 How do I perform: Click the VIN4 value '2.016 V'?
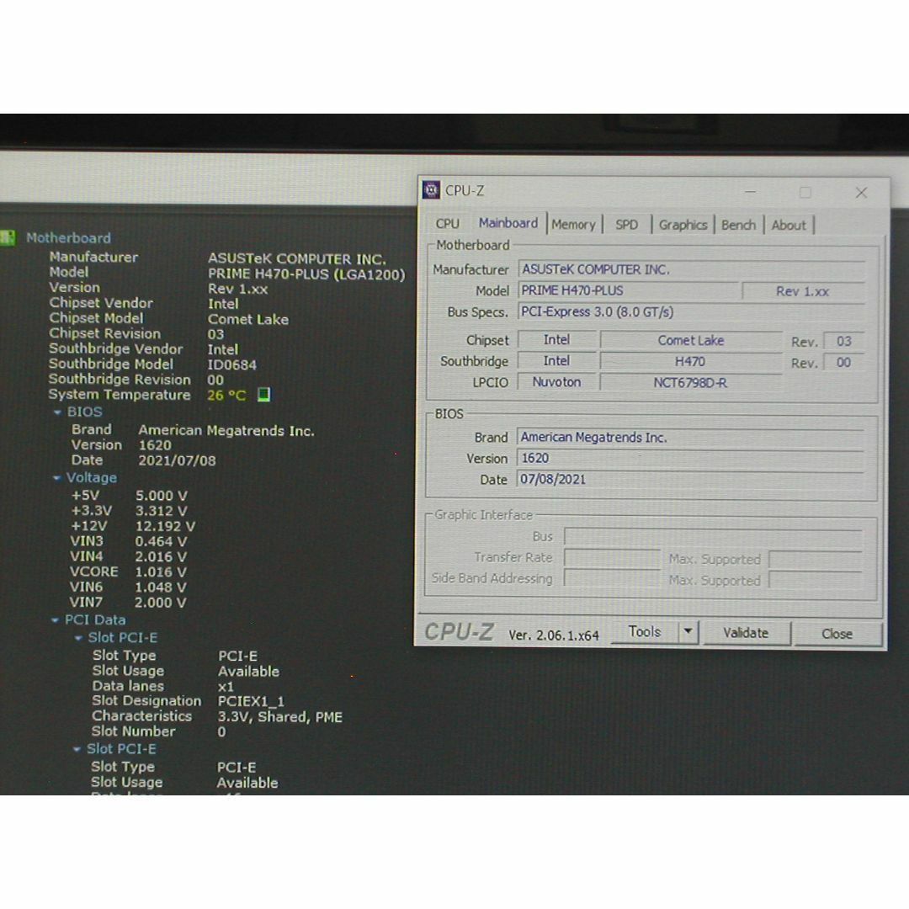point(161,557)
